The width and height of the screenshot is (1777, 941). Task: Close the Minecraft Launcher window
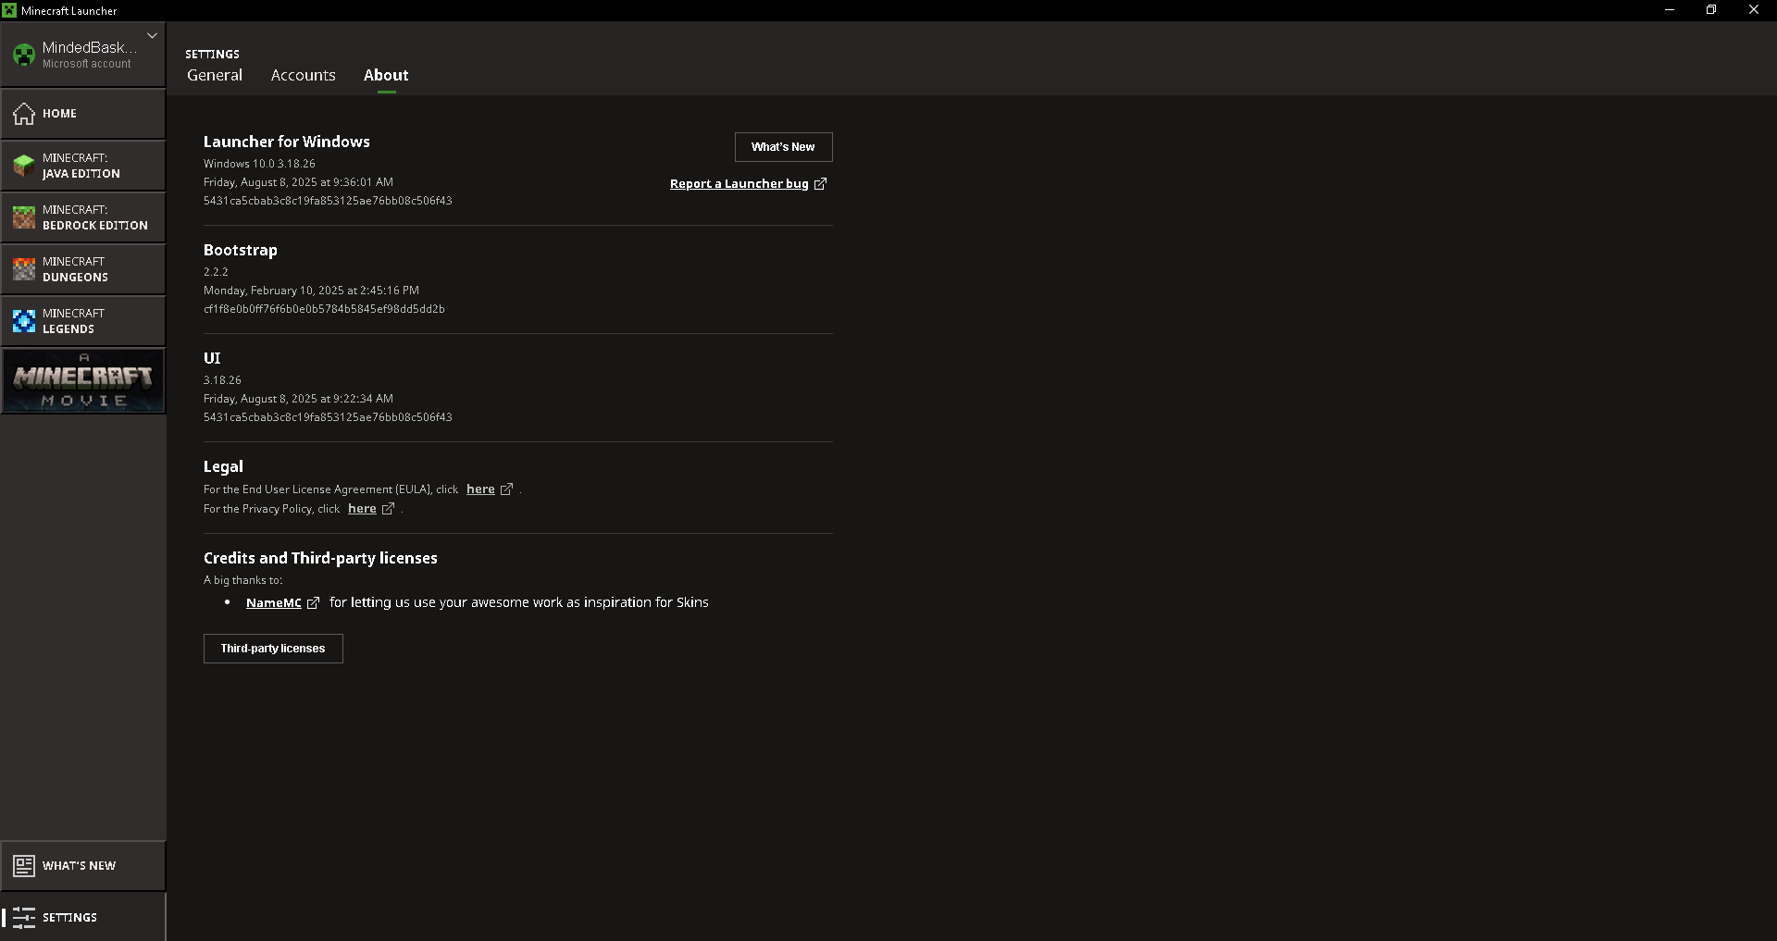point(1754,10)
